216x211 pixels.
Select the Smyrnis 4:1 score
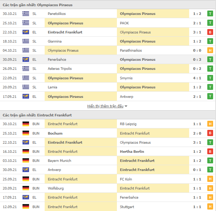197,78
